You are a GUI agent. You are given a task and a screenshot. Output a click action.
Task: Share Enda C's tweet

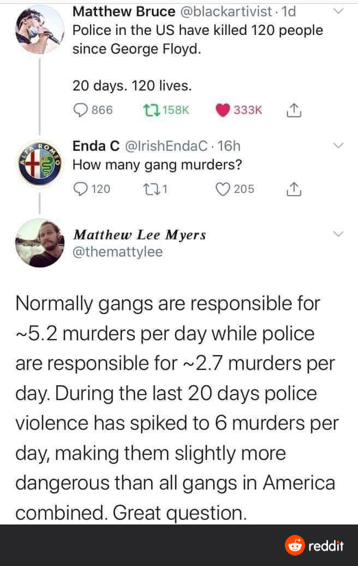293,189
